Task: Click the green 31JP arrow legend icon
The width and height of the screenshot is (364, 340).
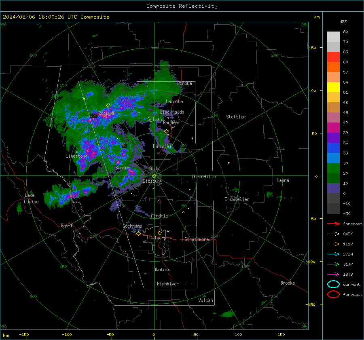Action: (x=333, y=264)
